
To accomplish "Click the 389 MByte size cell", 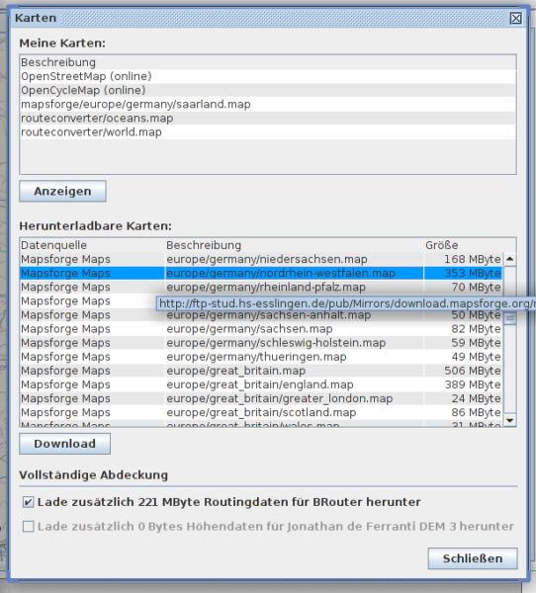I will pyautogui.click(x=464, y=384).
